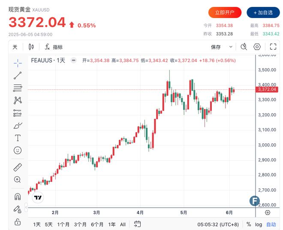Toggle log scale
The width and height of the screenshot is (283, 230).
pos(259,224)
